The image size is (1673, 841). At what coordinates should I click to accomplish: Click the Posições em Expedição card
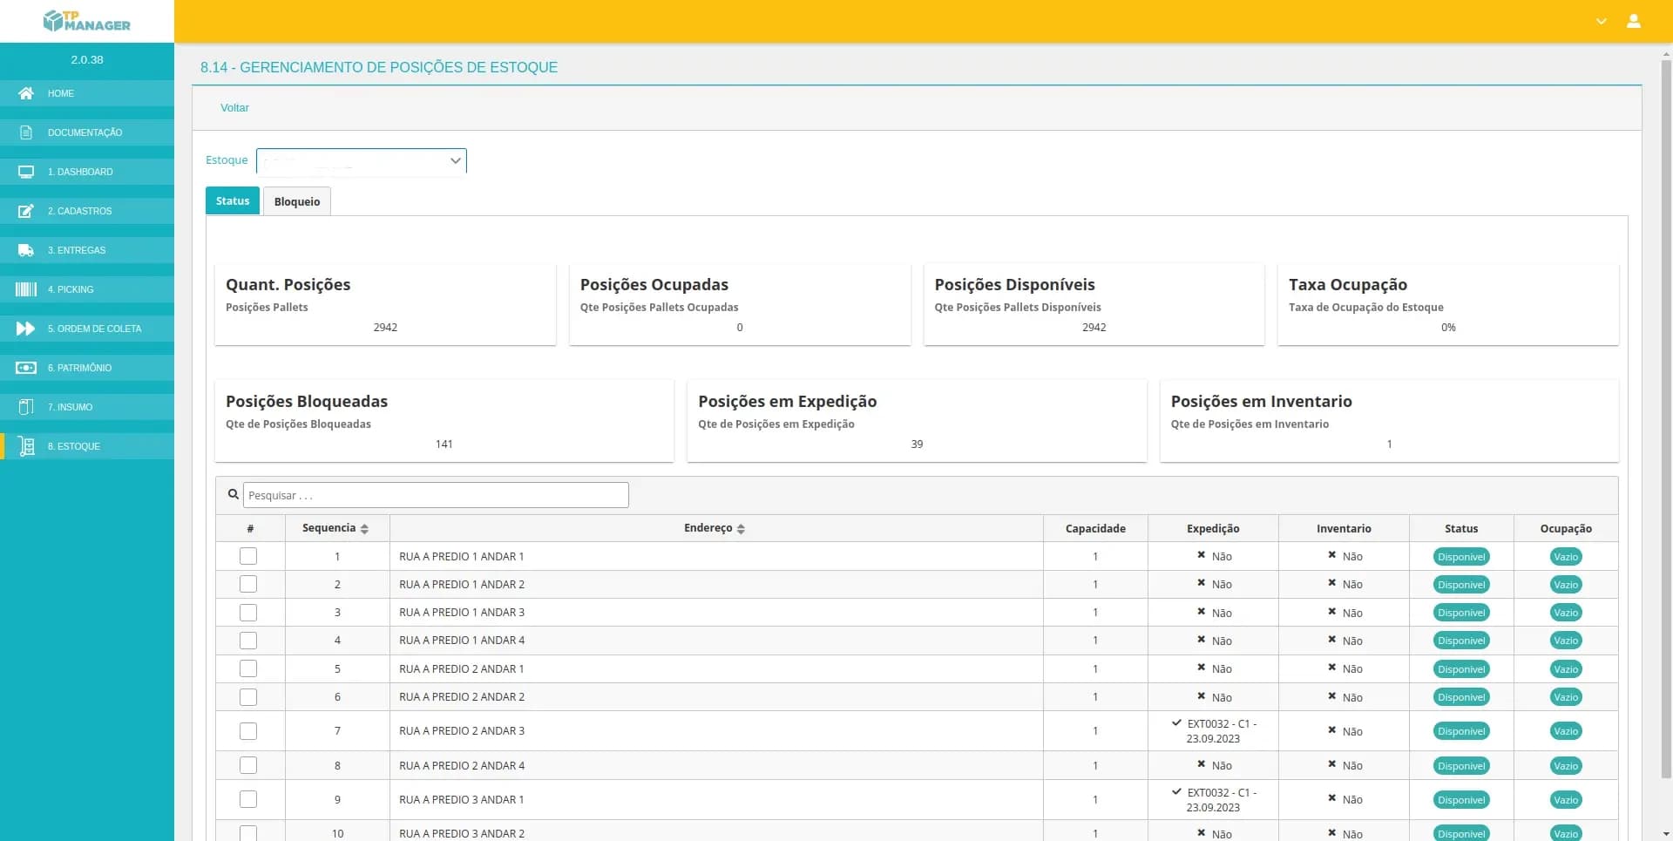pos(917,421)
